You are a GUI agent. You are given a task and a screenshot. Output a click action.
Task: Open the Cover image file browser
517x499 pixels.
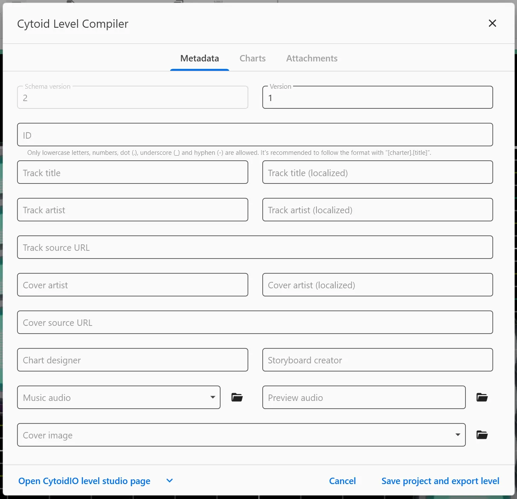[x=482, y=435]
